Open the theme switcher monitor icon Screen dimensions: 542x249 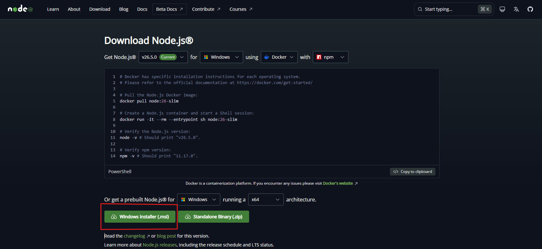pyautogui.click(x=502, y=9)
